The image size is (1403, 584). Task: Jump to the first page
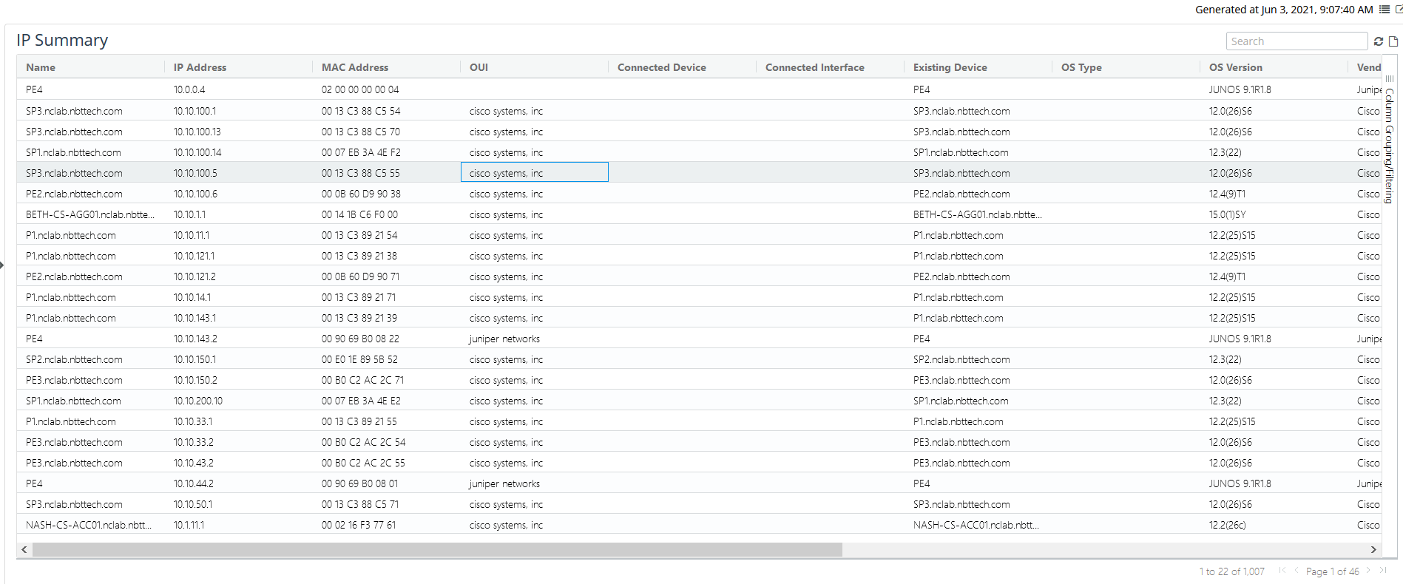point(1282,571)
